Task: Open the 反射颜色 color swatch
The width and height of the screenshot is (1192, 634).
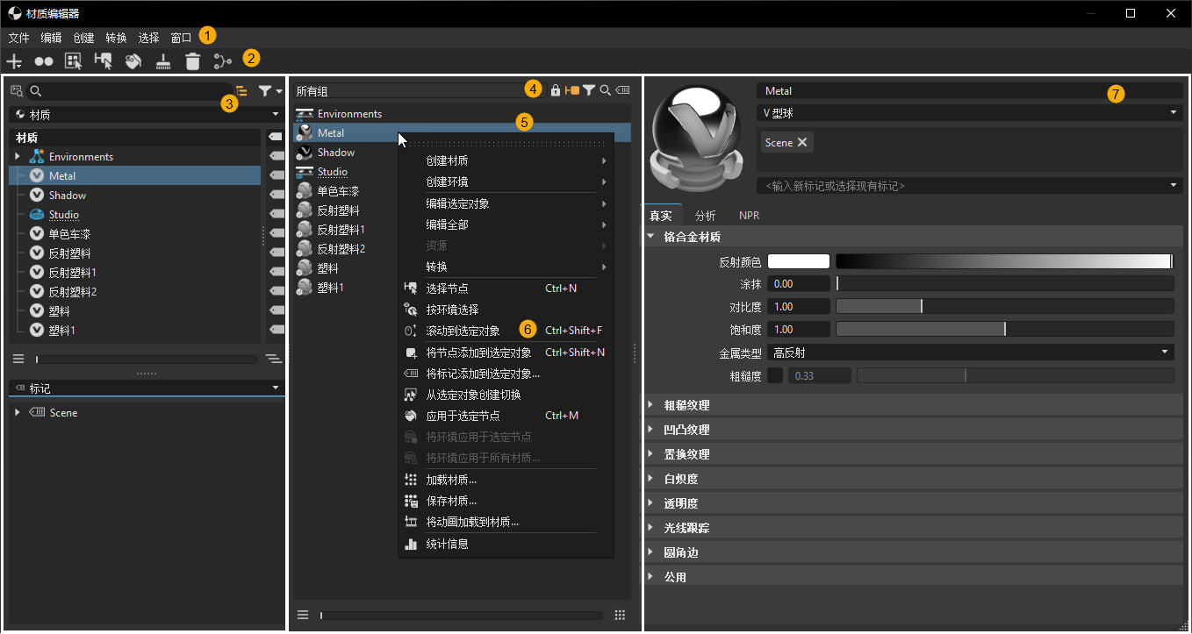Action: (798, 260)
